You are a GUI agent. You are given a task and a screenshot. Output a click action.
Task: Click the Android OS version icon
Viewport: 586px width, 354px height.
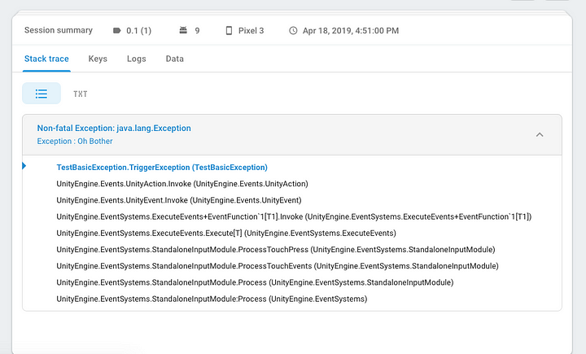183,30
